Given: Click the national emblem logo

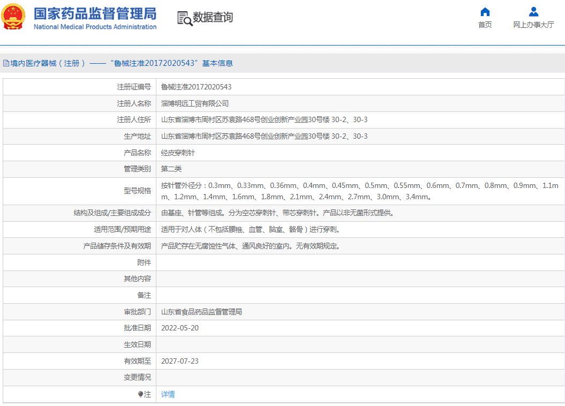Looking at the screenshot, I should (13, 17).
